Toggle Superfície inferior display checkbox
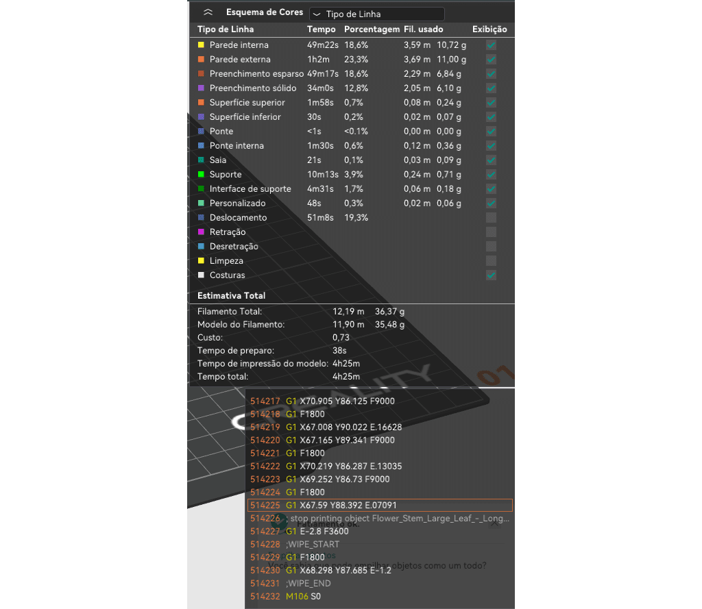The height and width of the screenshot is (609, 702). [491, 116]
